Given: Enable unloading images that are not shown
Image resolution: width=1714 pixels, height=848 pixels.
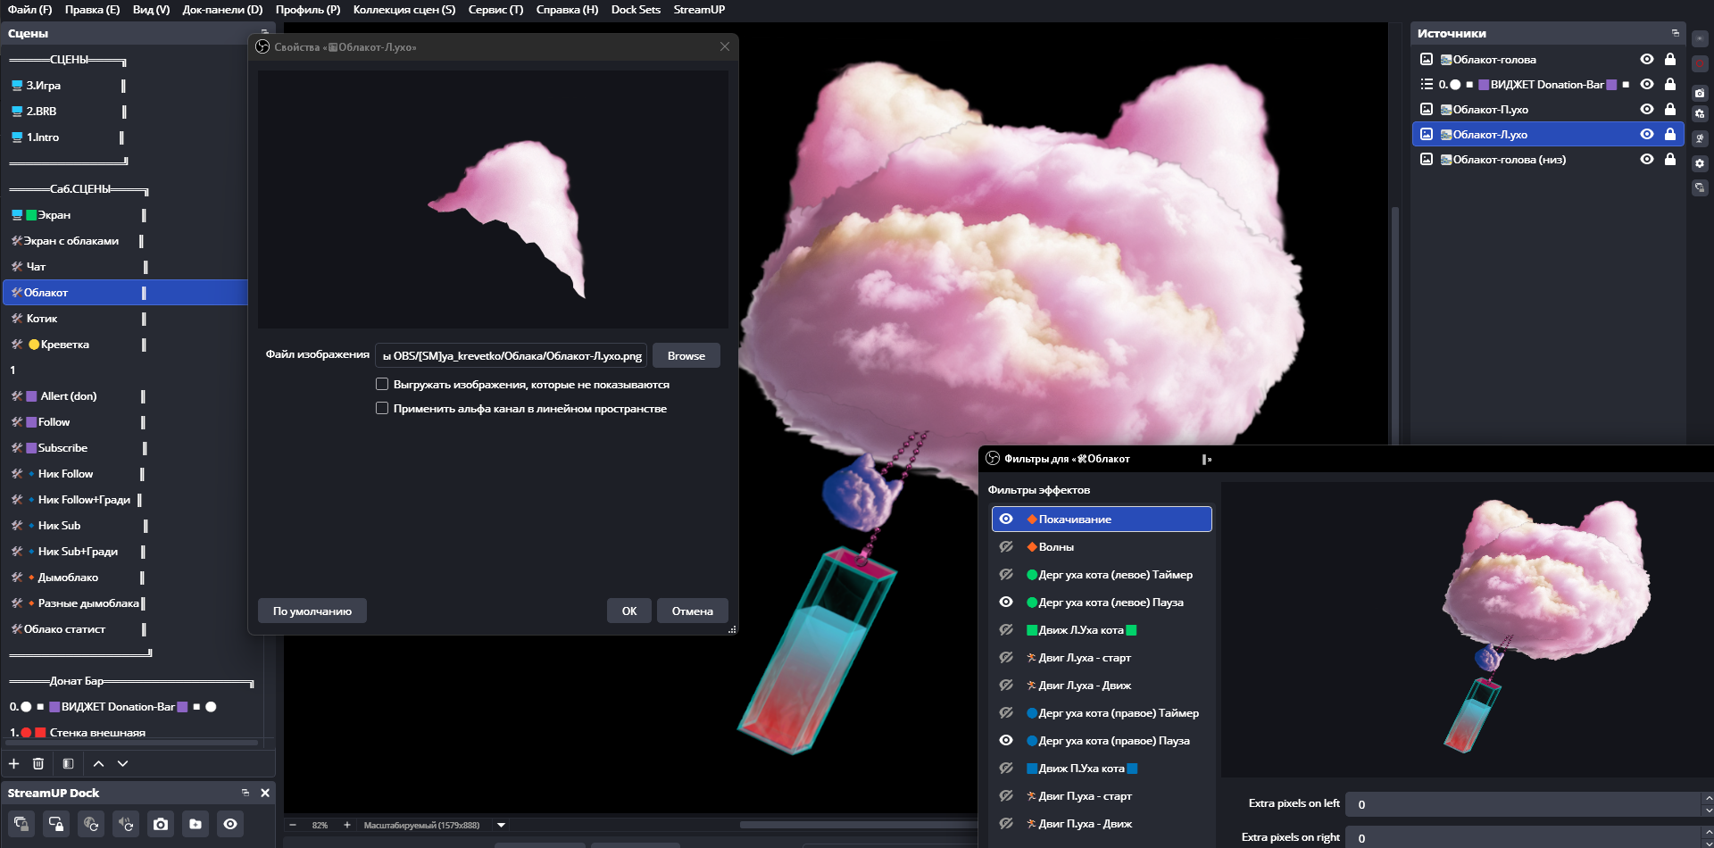Looking at the screenshot, I should coord(382,384).
